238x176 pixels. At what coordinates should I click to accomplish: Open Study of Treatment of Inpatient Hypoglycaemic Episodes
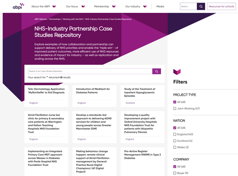click(140, 92)
